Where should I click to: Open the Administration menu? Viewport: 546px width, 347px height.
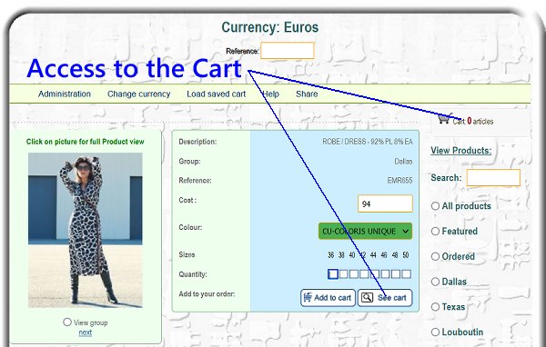[x=65, y=94]
